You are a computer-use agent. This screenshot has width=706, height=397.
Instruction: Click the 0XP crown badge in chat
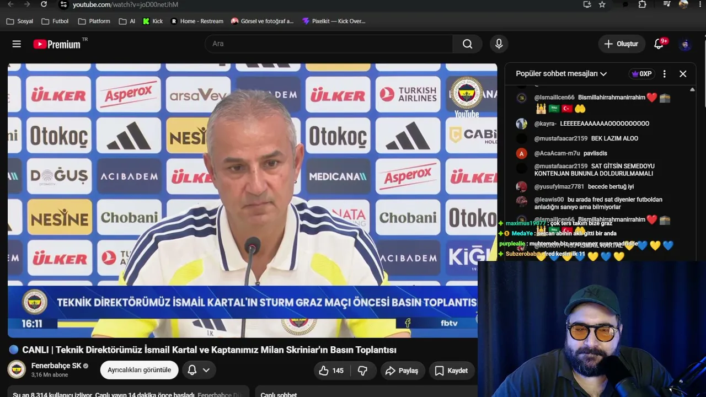click(x=641, y=74)
